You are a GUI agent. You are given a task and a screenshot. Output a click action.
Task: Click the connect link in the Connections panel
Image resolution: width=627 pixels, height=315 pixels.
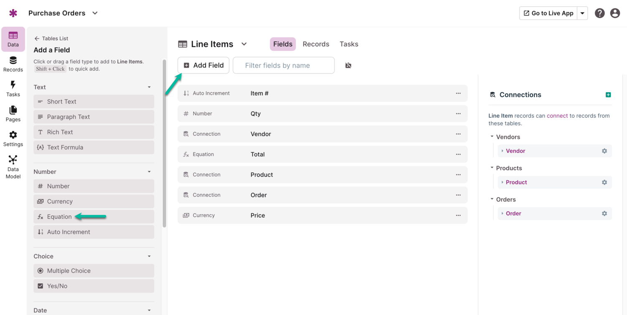point(557,115)
